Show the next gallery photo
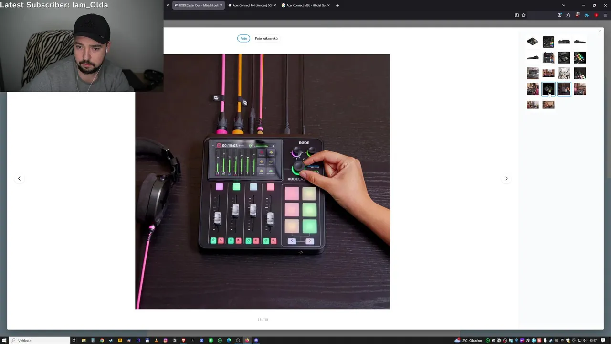This screenshot has height=344, width=611. 506,178
